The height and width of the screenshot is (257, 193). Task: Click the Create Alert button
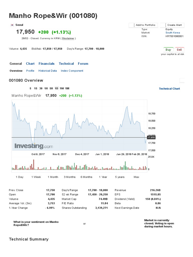click(172, 25)
